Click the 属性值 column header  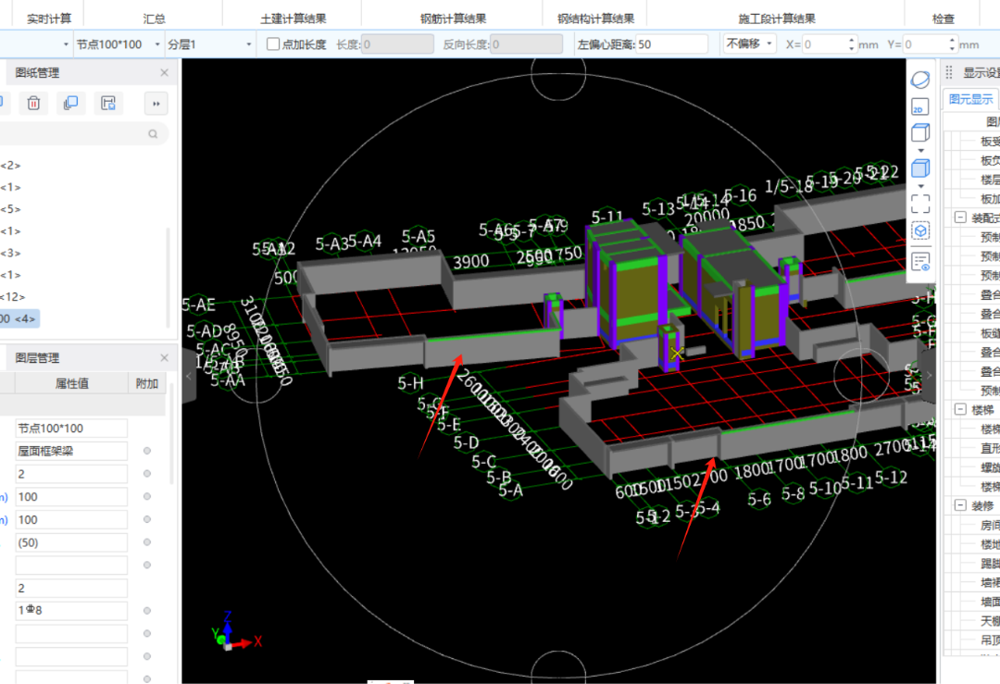(72, 383)
